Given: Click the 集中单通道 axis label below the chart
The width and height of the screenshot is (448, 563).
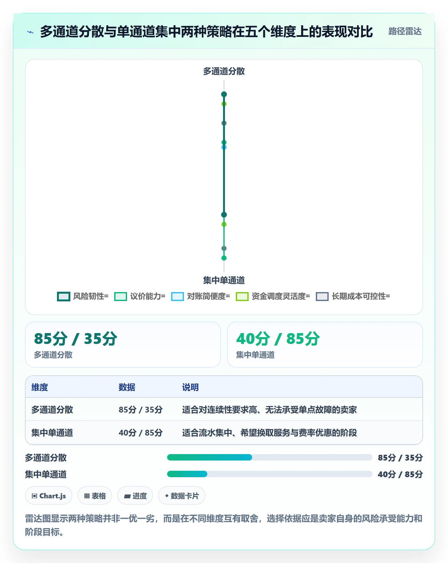Looking at the screenshot, I should 224,281.
